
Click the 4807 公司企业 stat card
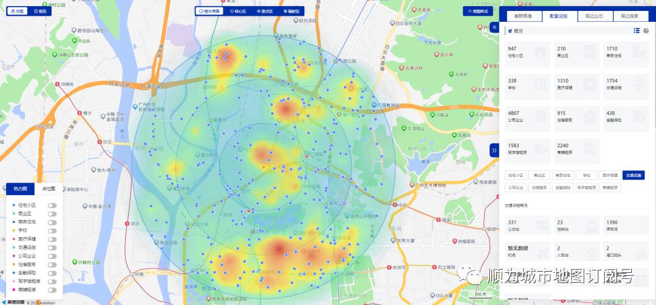528,119
